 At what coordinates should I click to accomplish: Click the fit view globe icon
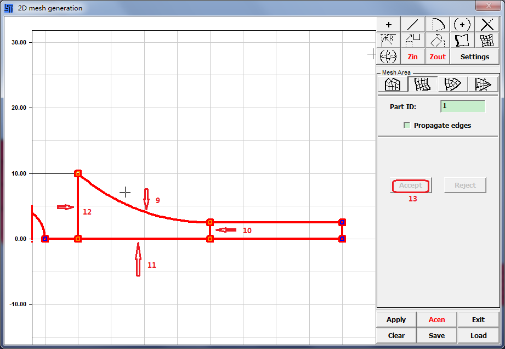pos(388,57)
